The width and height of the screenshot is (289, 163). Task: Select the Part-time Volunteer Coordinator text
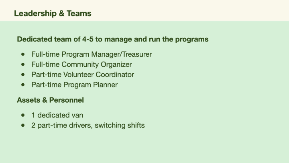83,75
